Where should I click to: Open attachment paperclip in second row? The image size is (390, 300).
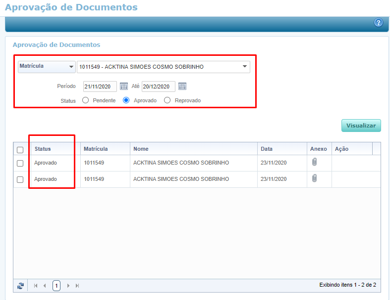314,178
